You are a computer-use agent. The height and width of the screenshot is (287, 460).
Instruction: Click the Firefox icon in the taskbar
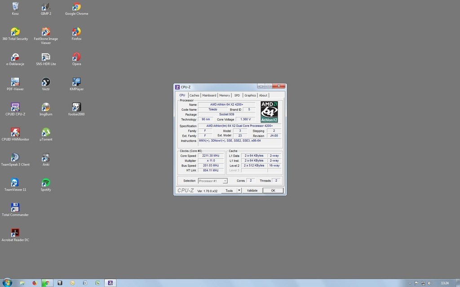(x=35, y=283)
